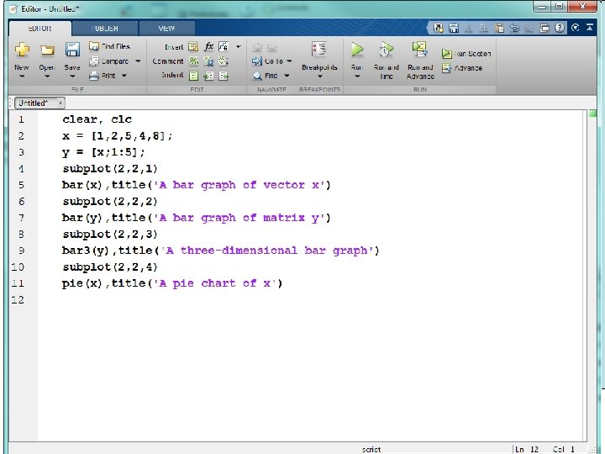The height and width of the screenshot is (454, 605).
Task: Expand the Insert row dropdown arrow
Action: [239, 47]
